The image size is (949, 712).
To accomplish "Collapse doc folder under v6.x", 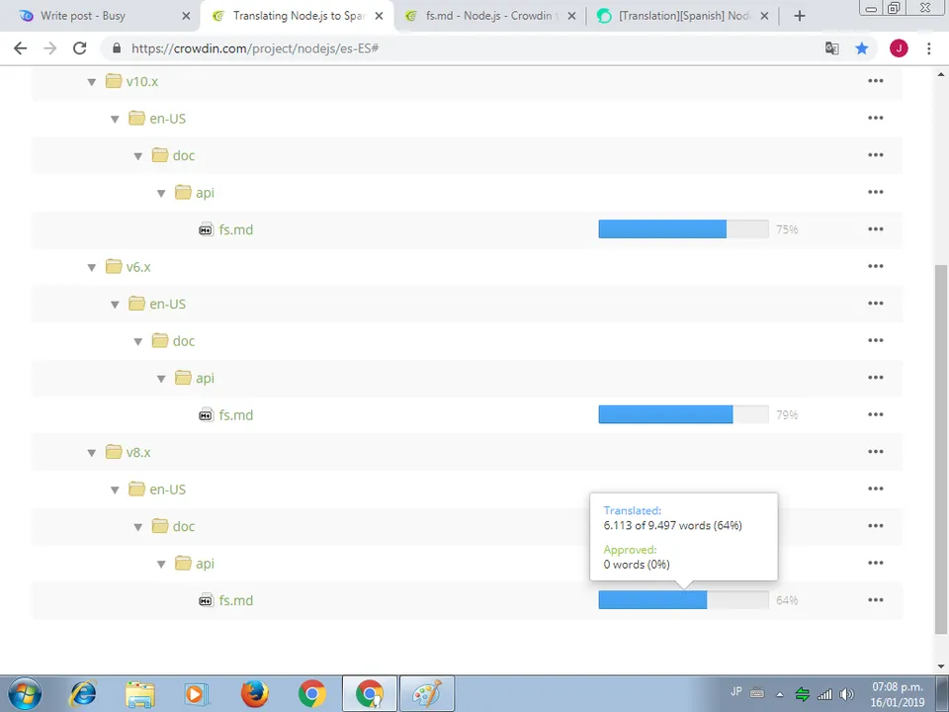I will pyautogui.click(x=138, y=341).
